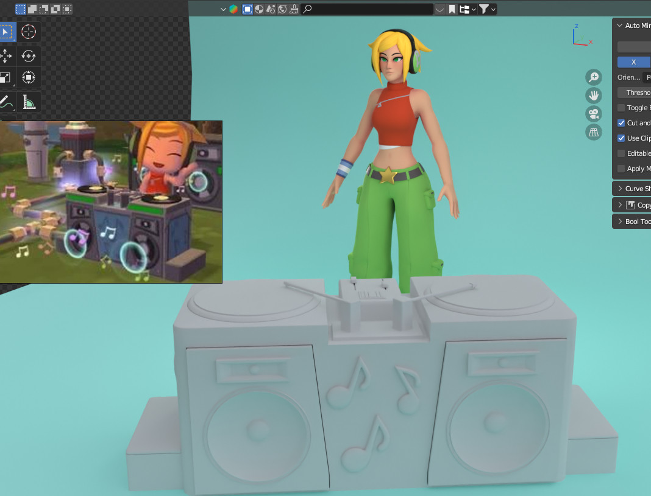Click the DJ reference image thumbnail

coord(111,202)
